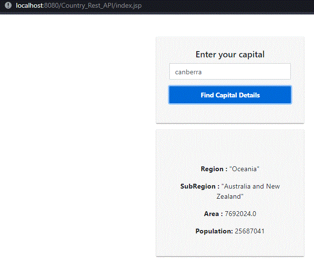Click the 'SubRegion :' label

pos(200,187)
